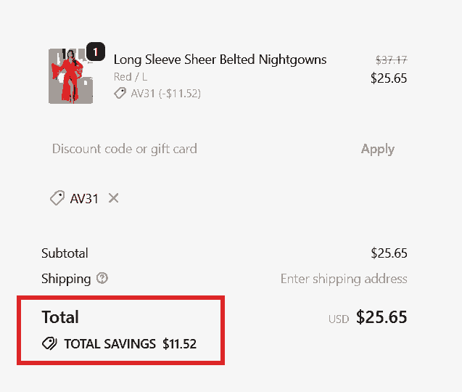Image resolution: width=462 pixels, height=392 pixels.
Task: Click the nightgown product thumbnail image
Action: click(x=70, y=77)
